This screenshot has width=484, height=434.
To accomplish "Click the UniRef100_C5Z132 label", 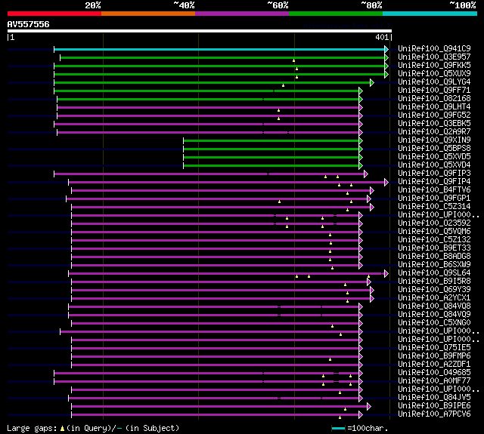I will click(x=434, y=240).
